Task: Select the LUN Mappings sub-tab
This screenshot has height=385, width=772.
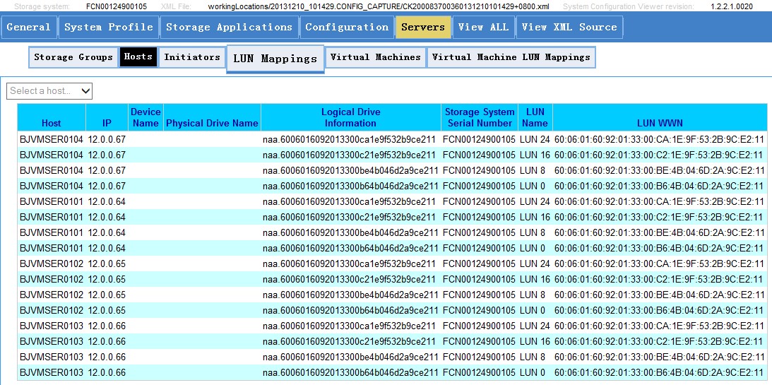Action: click(275, 59)
